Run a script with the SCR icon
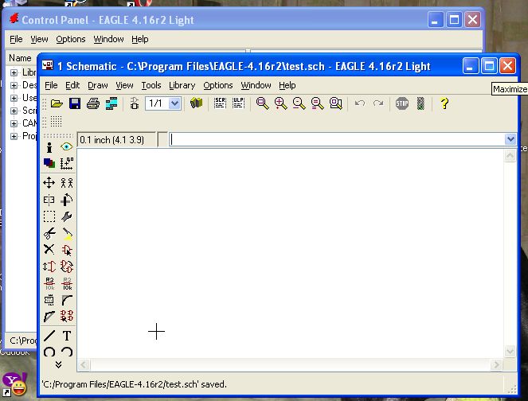Screen dimensions: 528x401 220,103
